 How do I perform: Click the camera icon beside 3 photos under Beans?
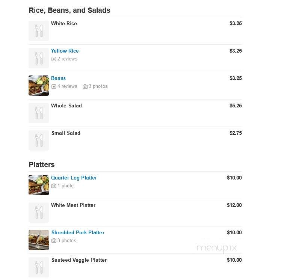coord(85,86)
